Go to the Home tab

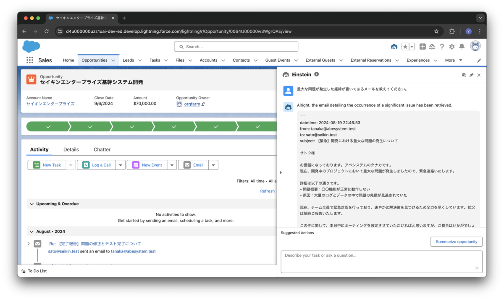click(68, 60)
